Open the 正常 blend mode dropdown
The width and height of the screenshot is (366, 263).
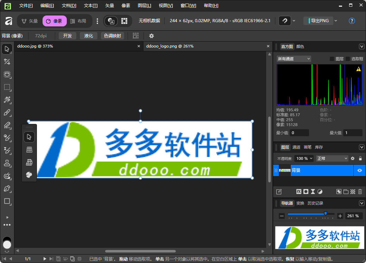(x=332, y=158)
